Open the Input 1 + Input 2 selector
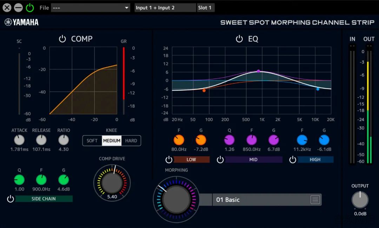The width and height of the screenshot is (379, 228). pos(165,8)
